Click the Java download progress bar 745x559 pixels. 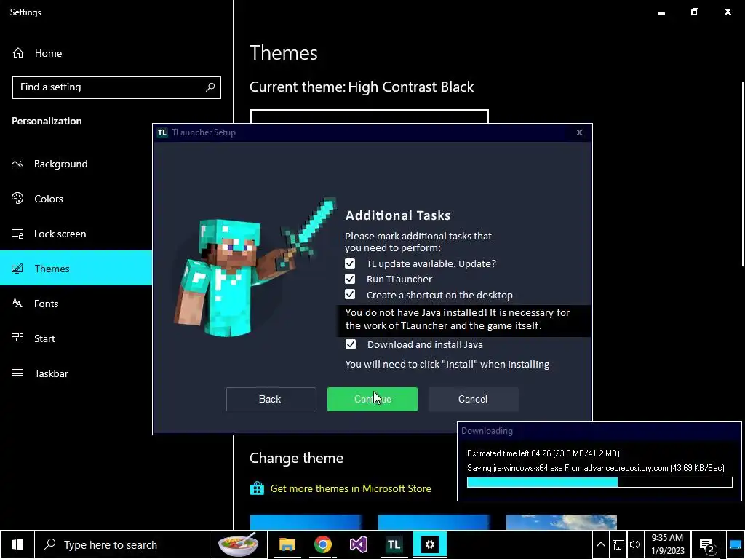[599, 482]
